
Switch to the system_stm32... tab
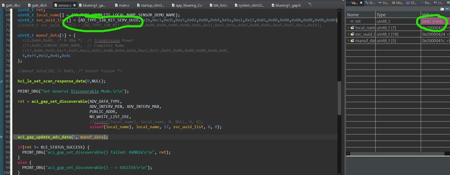tap(250, 5)
